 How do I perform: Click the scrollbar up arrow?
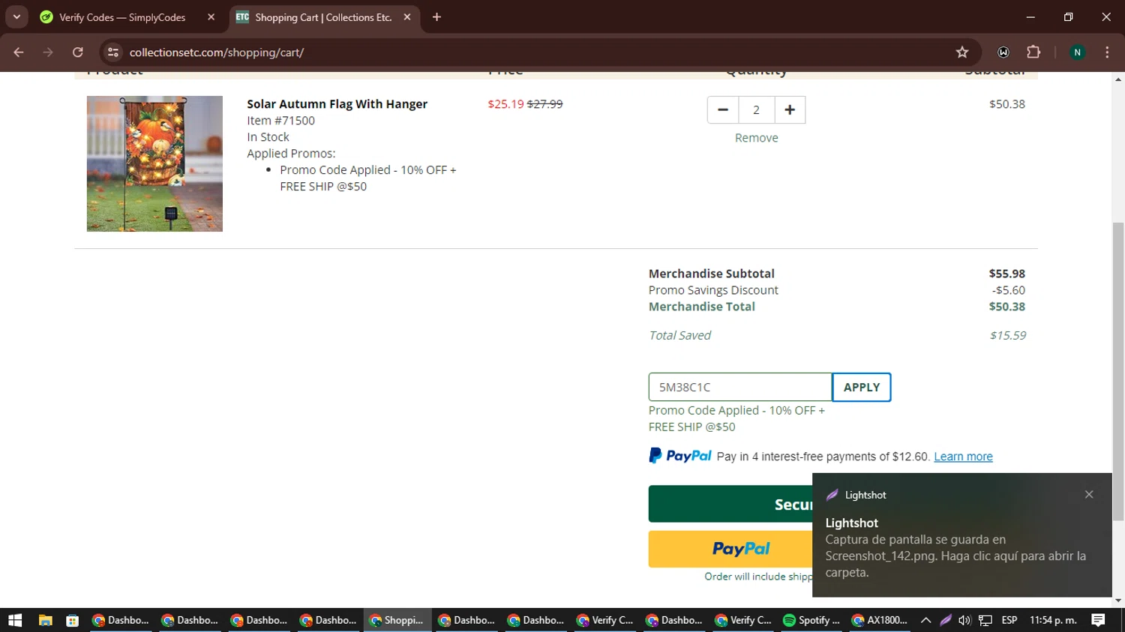1118,79
